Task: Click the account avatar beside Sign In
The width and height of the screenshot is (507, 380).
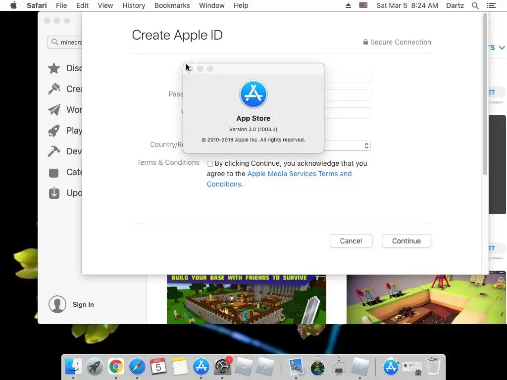Action: click(x=57, y=304)
